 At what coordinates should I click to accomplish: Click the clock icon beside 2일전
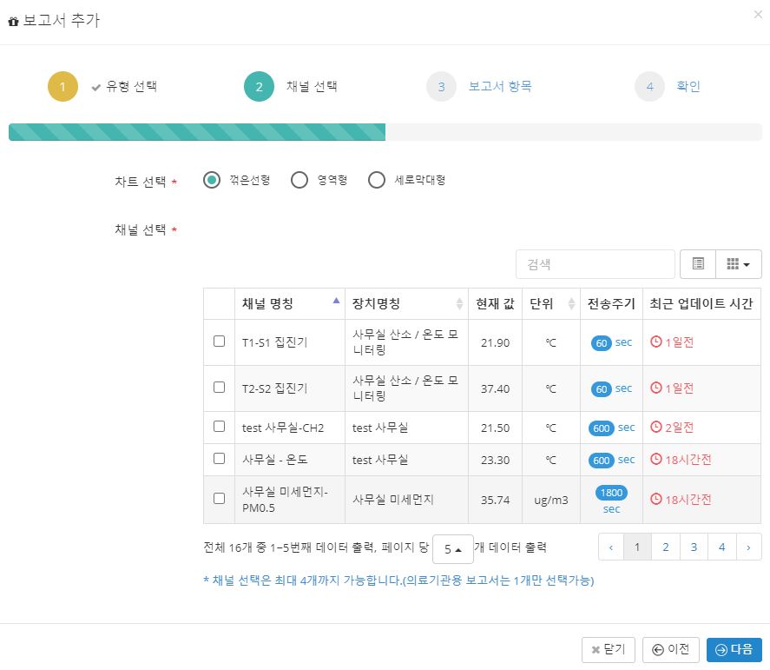tap(656, 427)
